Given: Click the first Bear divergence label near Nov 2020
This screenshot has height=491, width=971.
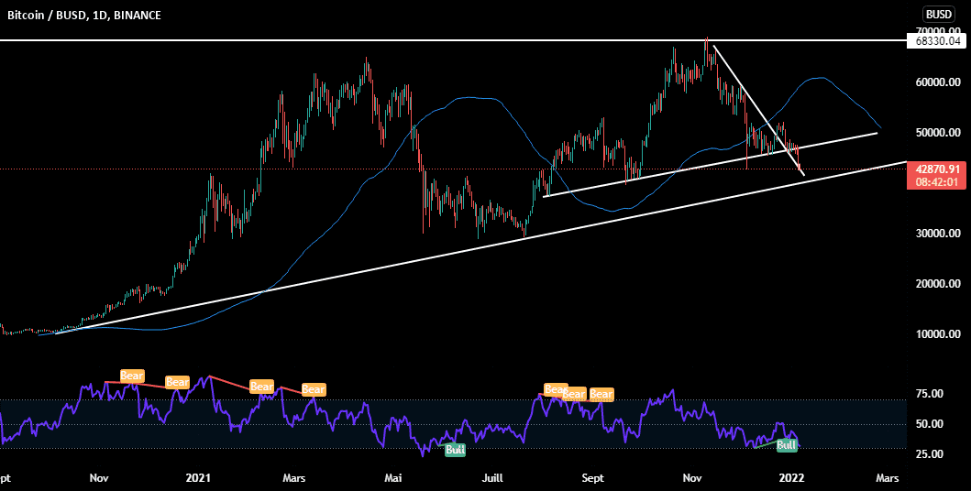Looking at the screenshot, I should click(x=132, y=376).
